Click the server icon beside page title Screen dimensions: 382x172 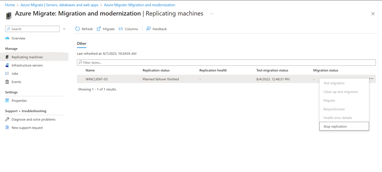(9, 16)
